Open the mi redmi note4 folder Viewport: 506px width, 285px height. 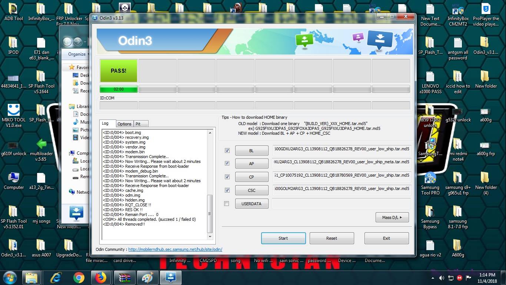pos(458,150)
